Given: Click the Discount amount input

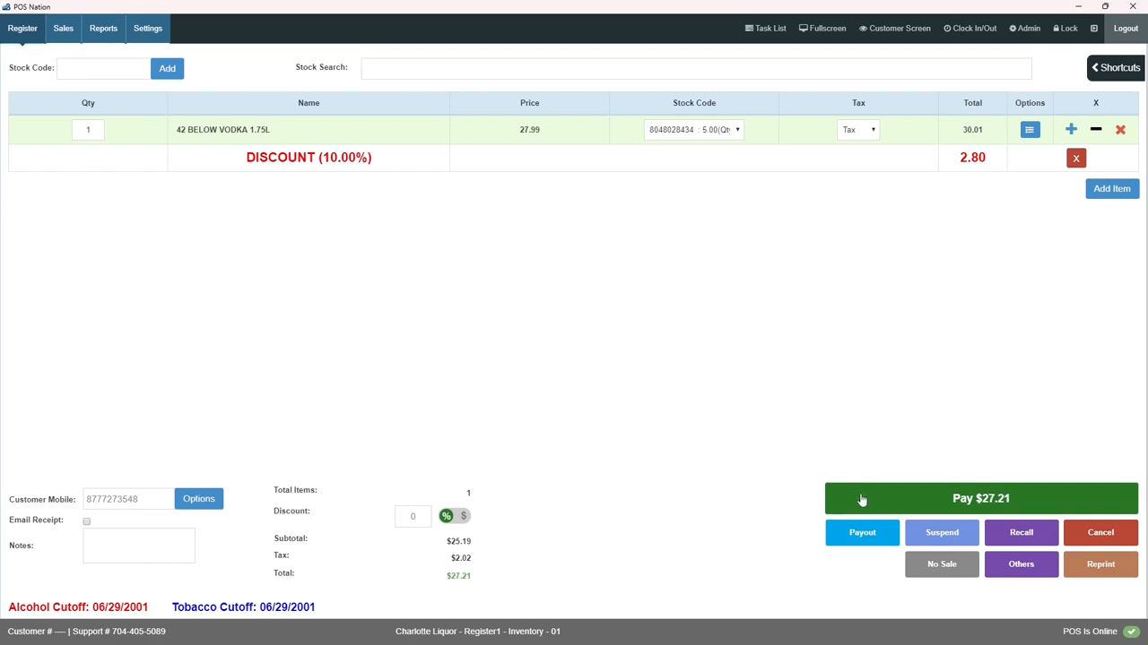Looking at the screenshot, I should click(413, 516).
